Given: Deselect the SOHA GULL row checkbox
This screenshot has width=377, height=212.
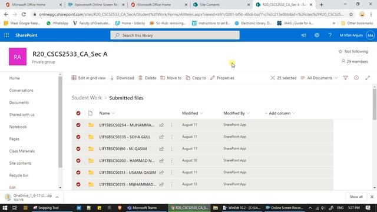Looking at the screenshot, I should [78, 137].
